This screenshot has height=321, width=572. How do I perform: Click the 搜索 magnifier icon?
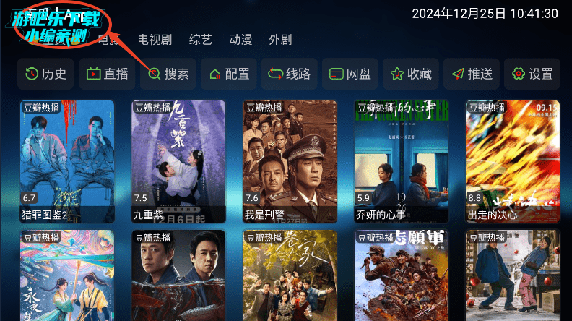[x=155, y=74]
